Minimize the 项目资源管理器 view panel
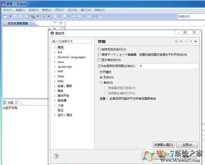205x165 pixels. [55, 22]
